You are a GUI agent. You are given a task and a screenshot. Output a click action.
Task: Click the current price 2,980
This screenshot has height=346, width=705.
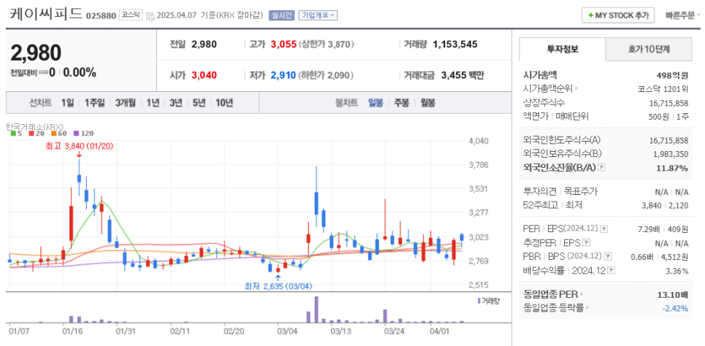pyautogui.click(x=36, y=53)
